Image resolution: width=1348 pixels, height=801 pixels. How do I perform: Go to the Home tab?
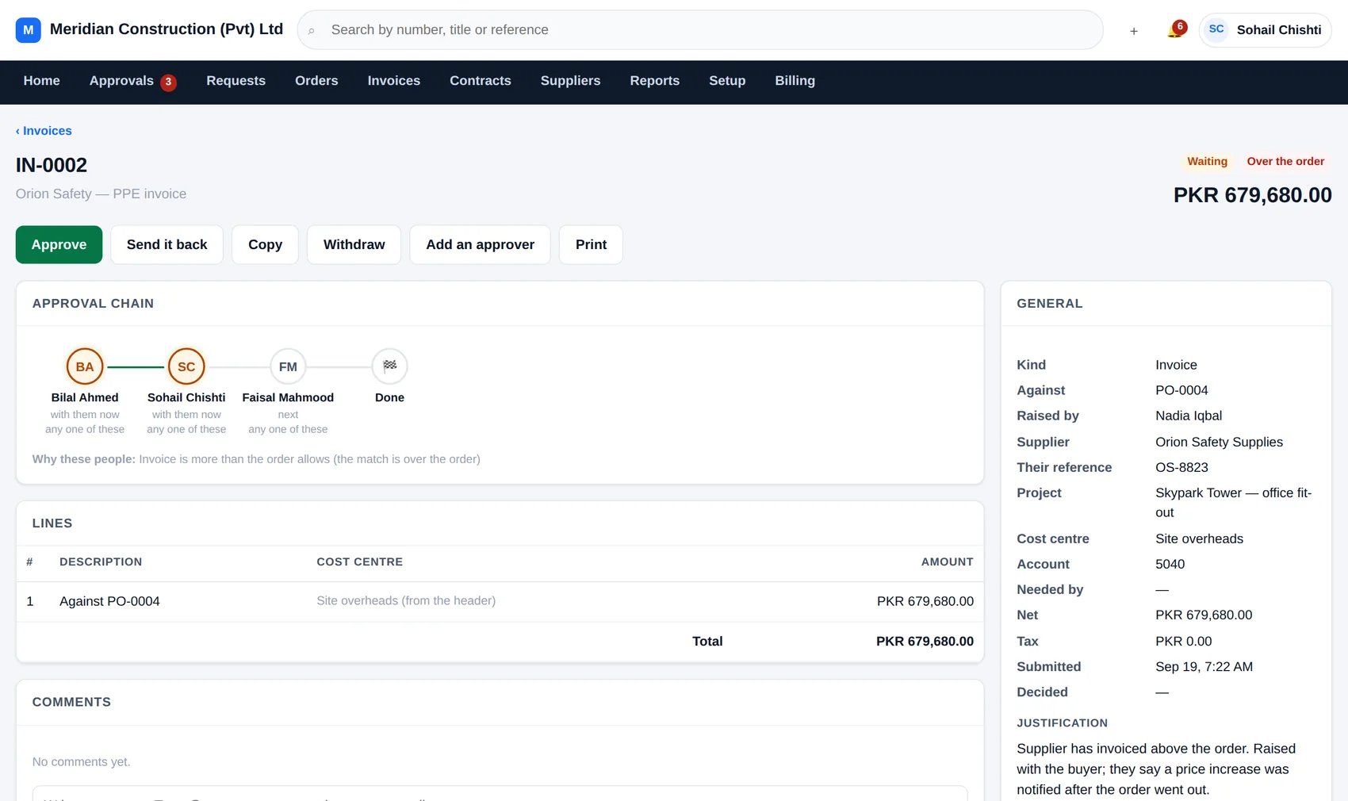pyautogui.click(x=42, y=81)
